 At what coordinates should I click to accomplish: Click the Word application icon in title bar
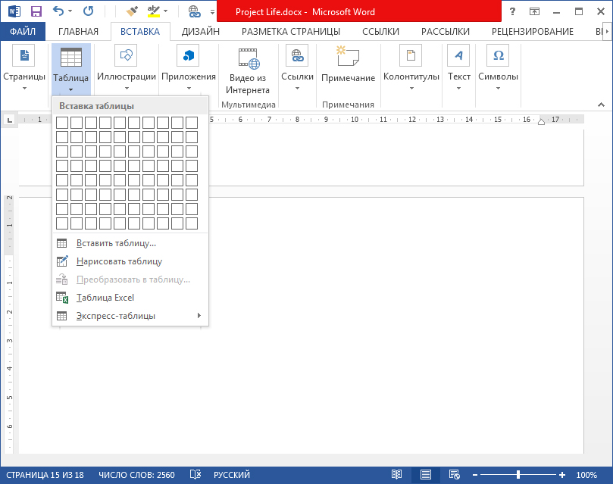(14, 11)
